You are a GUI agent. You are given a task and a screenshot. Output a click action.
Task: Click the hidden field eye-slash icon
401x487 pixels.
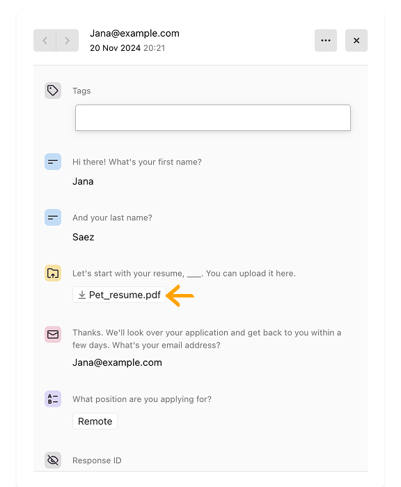(x=53, y=460)
